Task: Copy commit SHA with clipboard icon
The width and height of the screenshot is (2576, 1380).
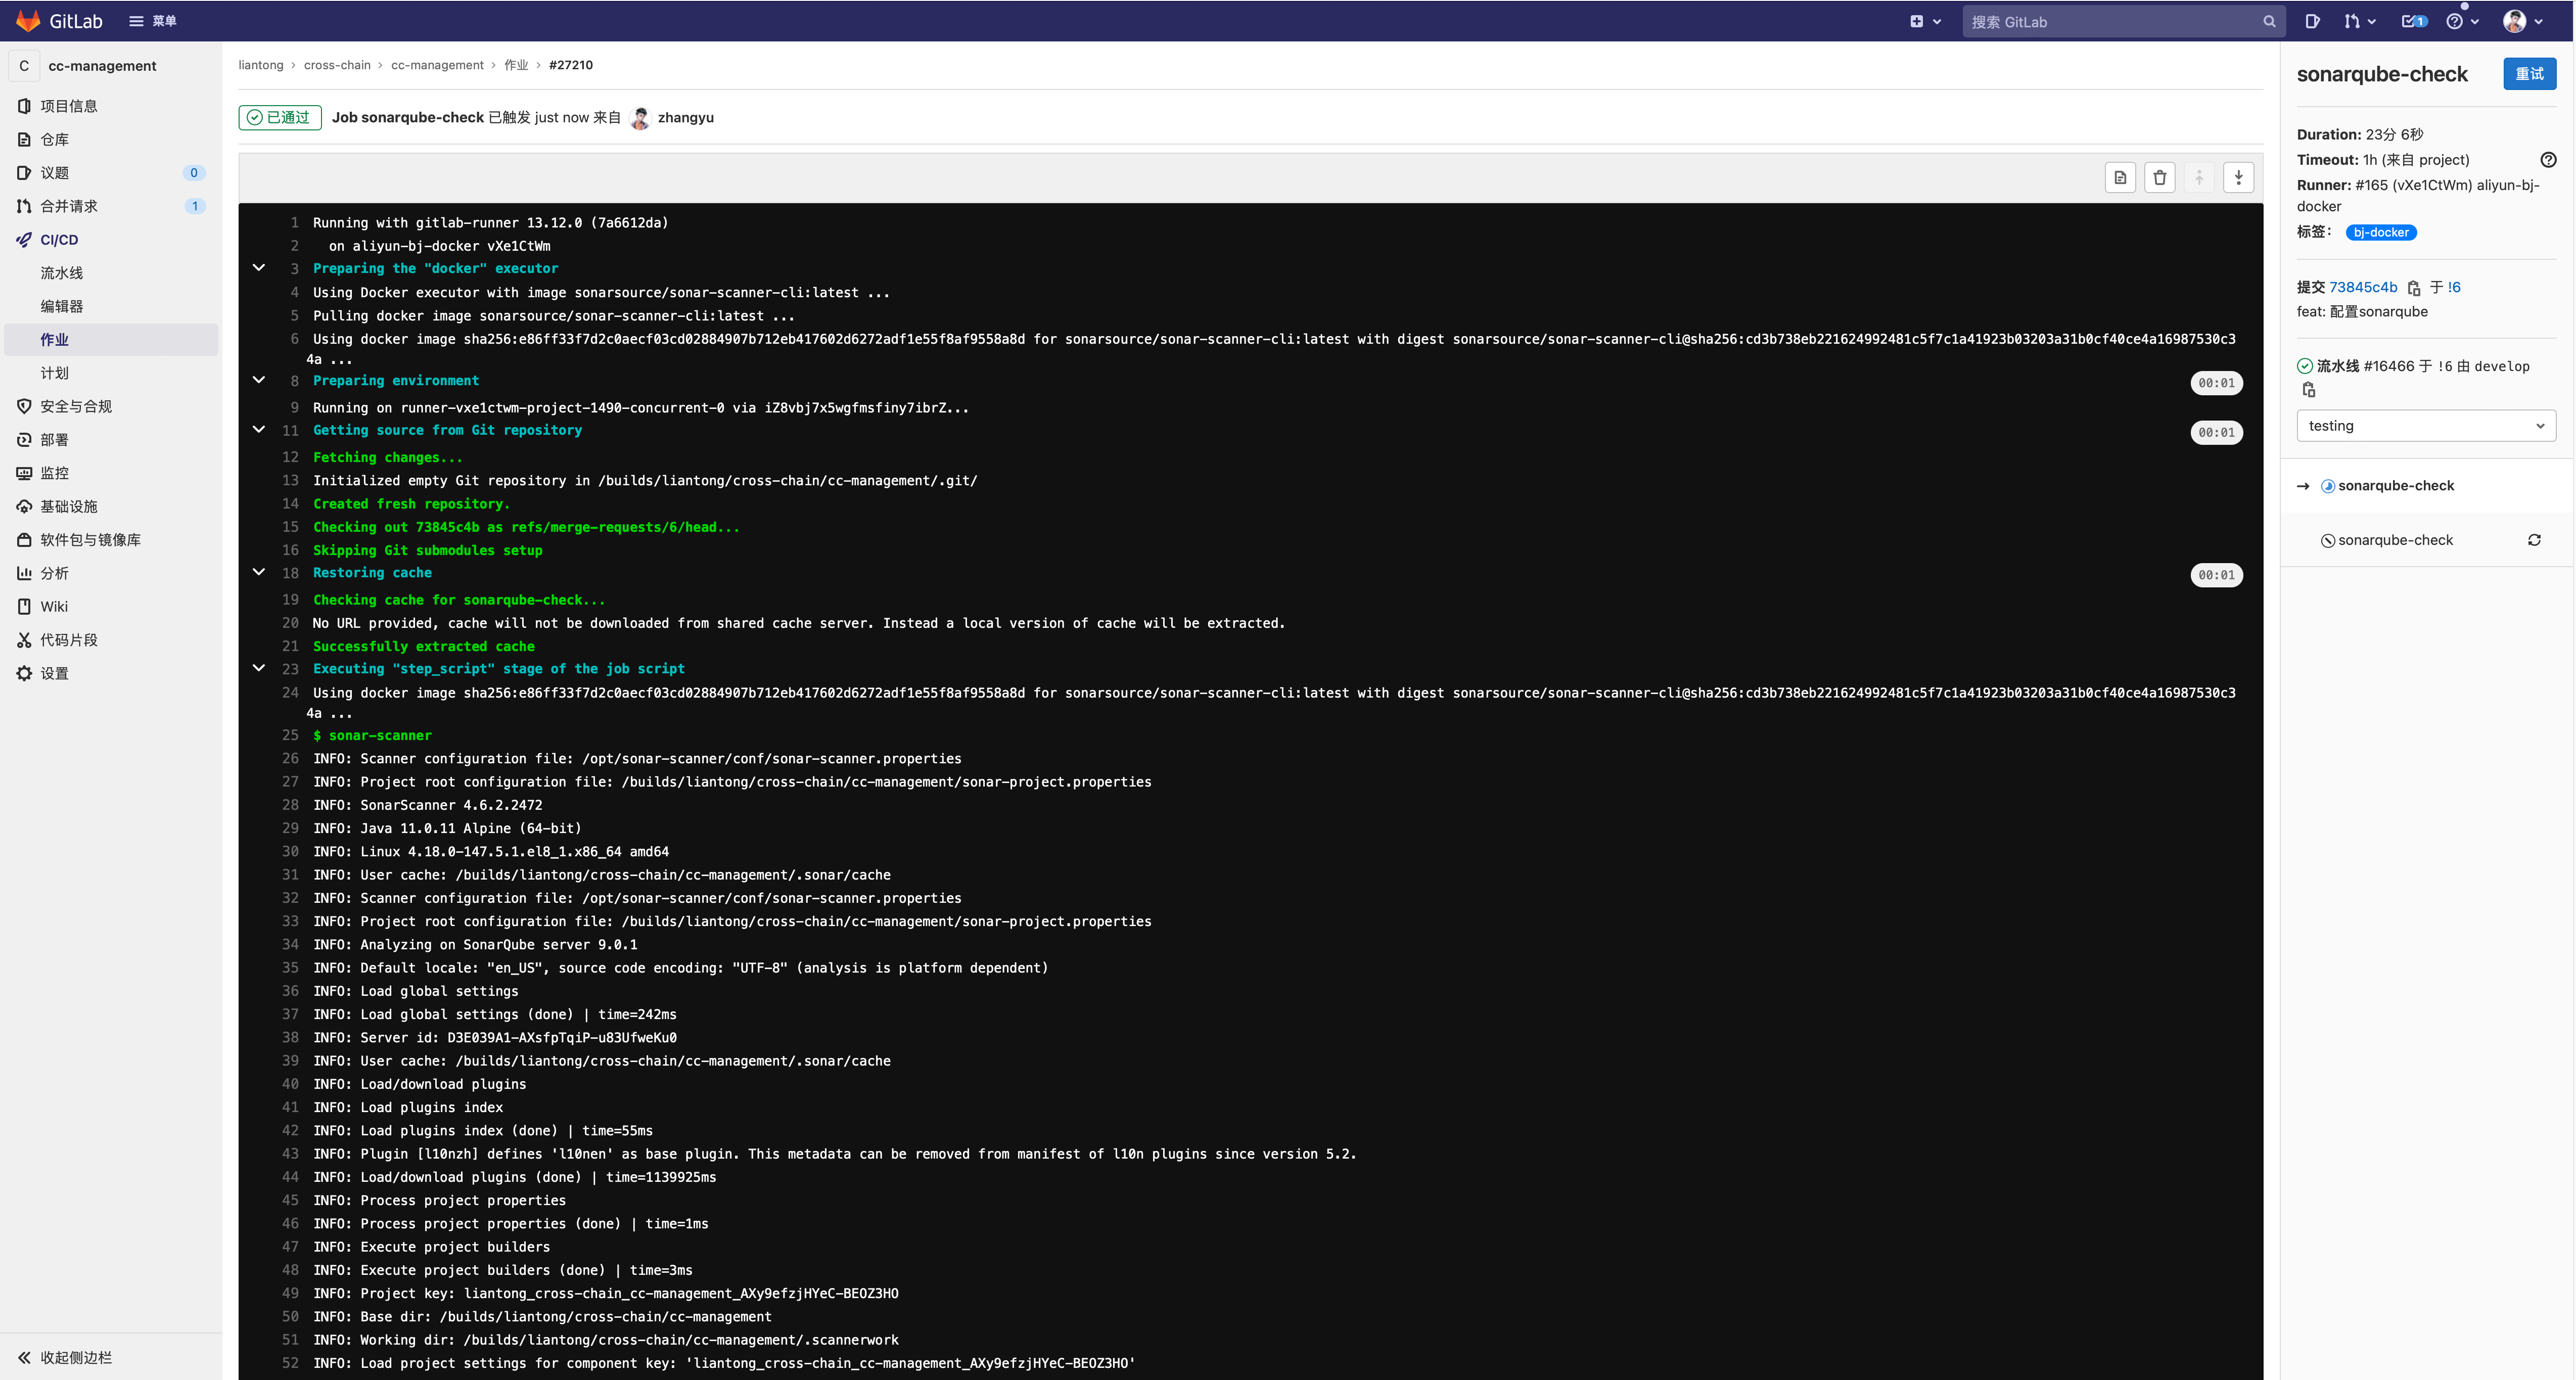Action: point(2414,288)
